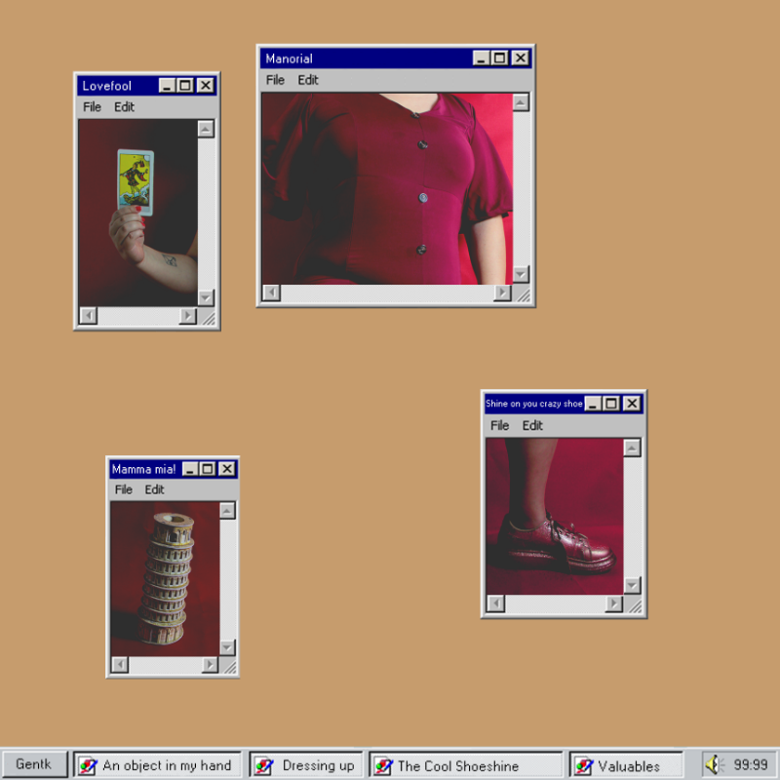
Task: Click the 99:99 clock in the system tray
Action: (751, 764)
